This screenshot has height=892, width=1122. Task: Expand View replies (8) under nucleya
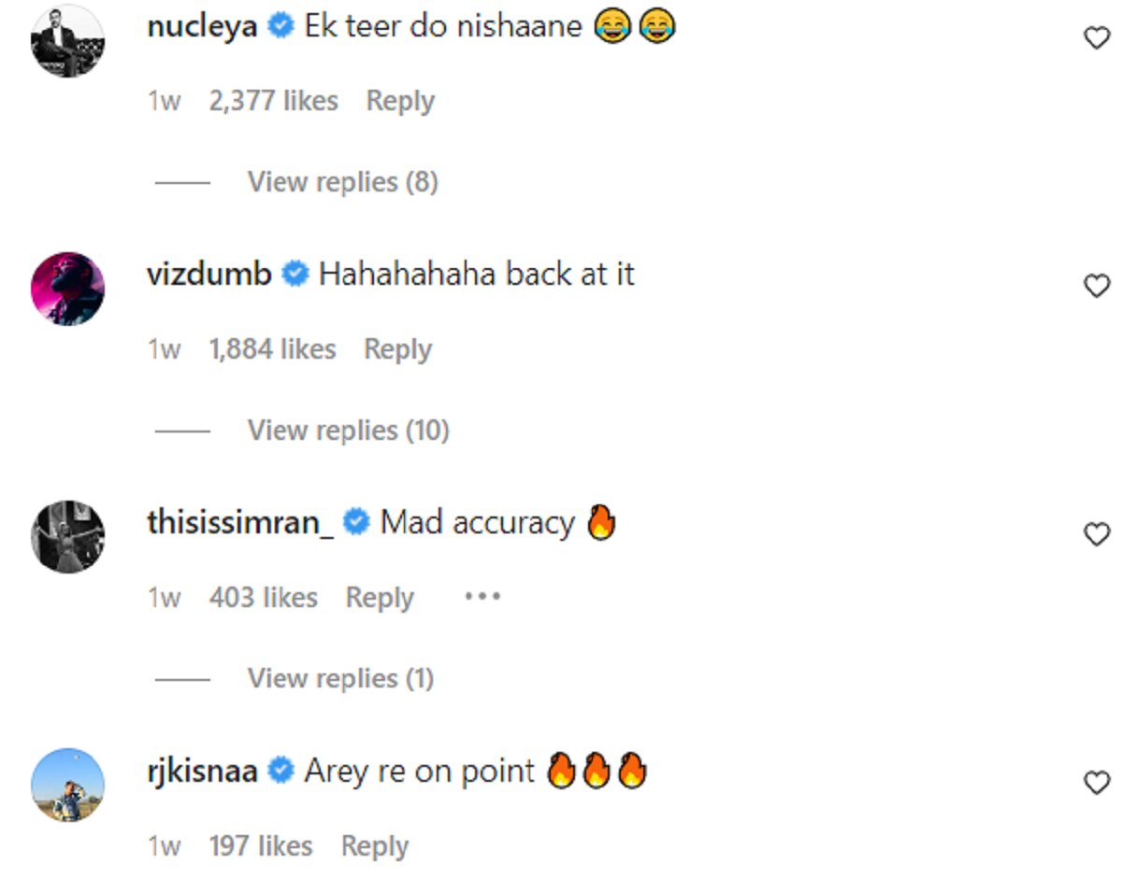click(342, 182)
